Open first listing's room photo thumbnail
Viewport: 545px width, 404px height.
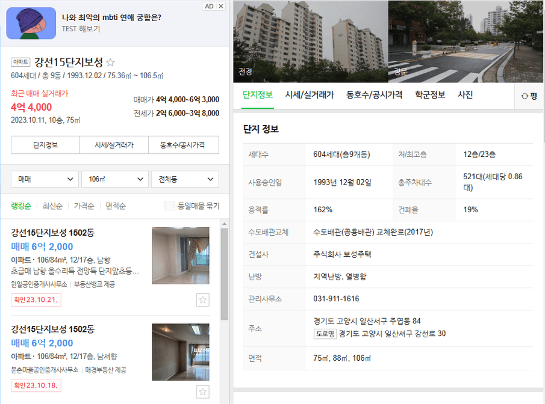181,256
